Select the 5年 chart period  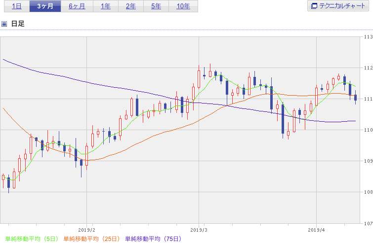(156, 6)
